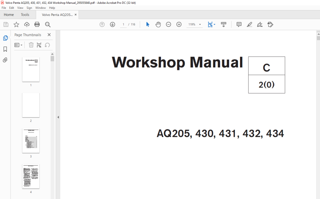Close the Volvo Penta AQ205 document tab
The height and width of the screenshot is (199, 320).
[x=76, y=15]
